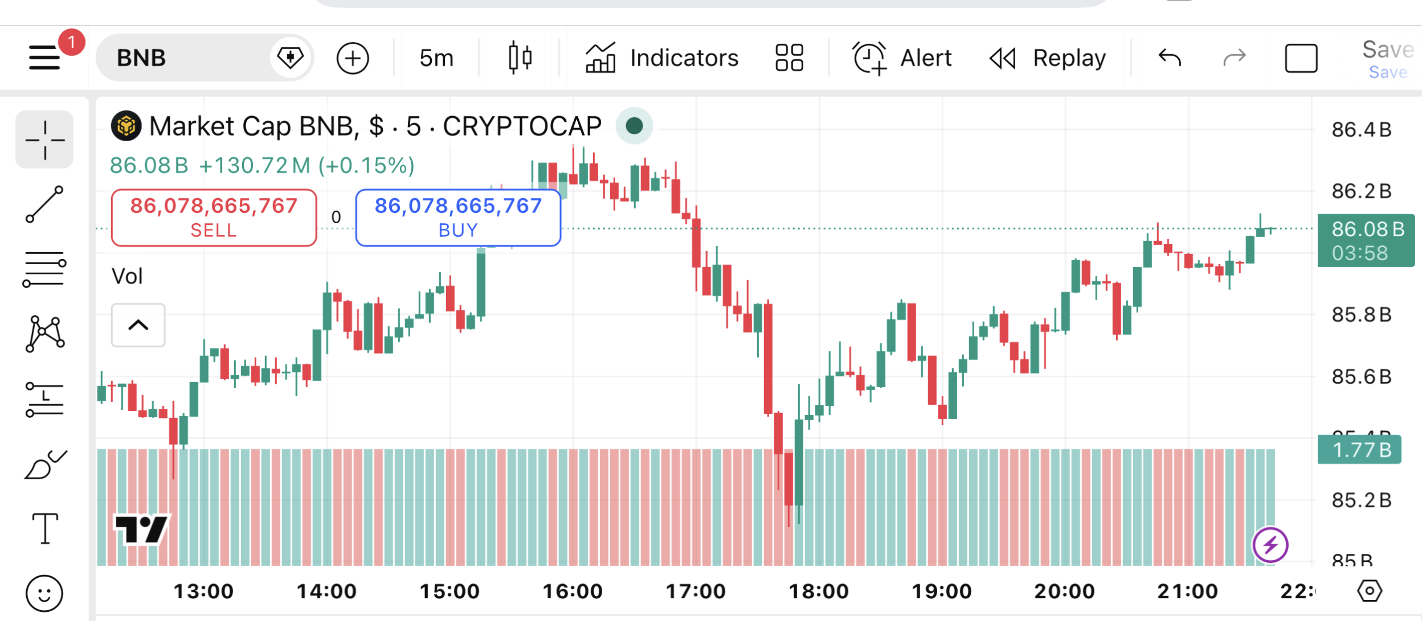Open the emoji icons tool
Viewport: 1422px width, 621px height.
tap(44, 593)
